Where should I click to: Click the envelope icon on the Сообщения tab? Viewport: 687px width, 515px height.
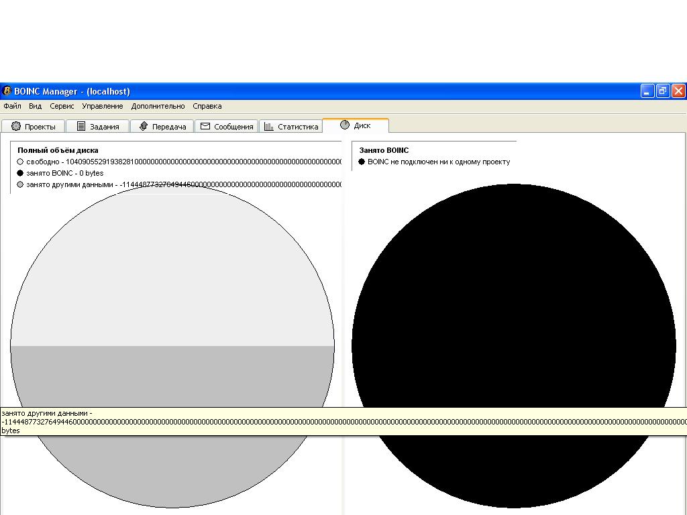coord(205,126)
